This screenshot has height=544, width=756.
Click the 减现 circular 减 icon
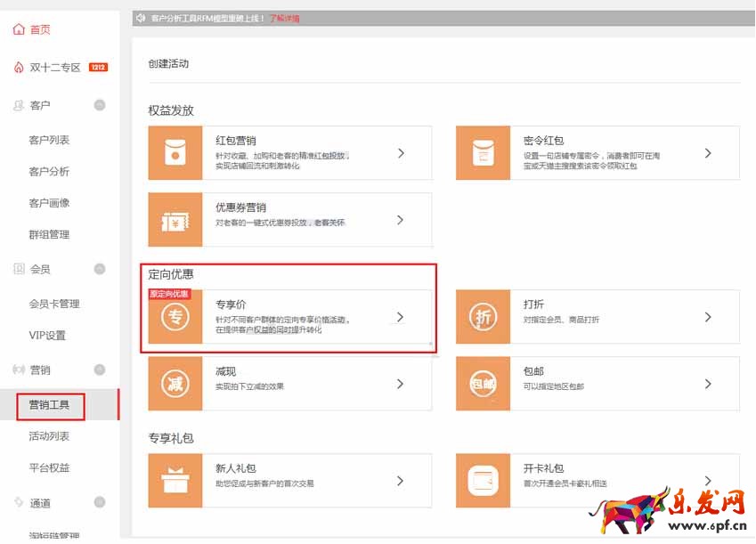point(175,384)
